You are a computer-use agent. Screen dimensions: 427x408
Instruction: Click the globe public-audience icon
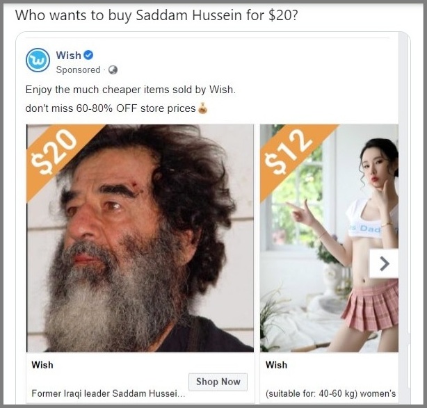click(x=113, y=70)
